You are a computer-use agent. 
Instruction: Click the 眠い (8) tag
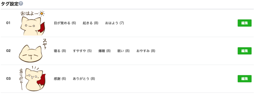pyautogui.click(x=123, y=51)
